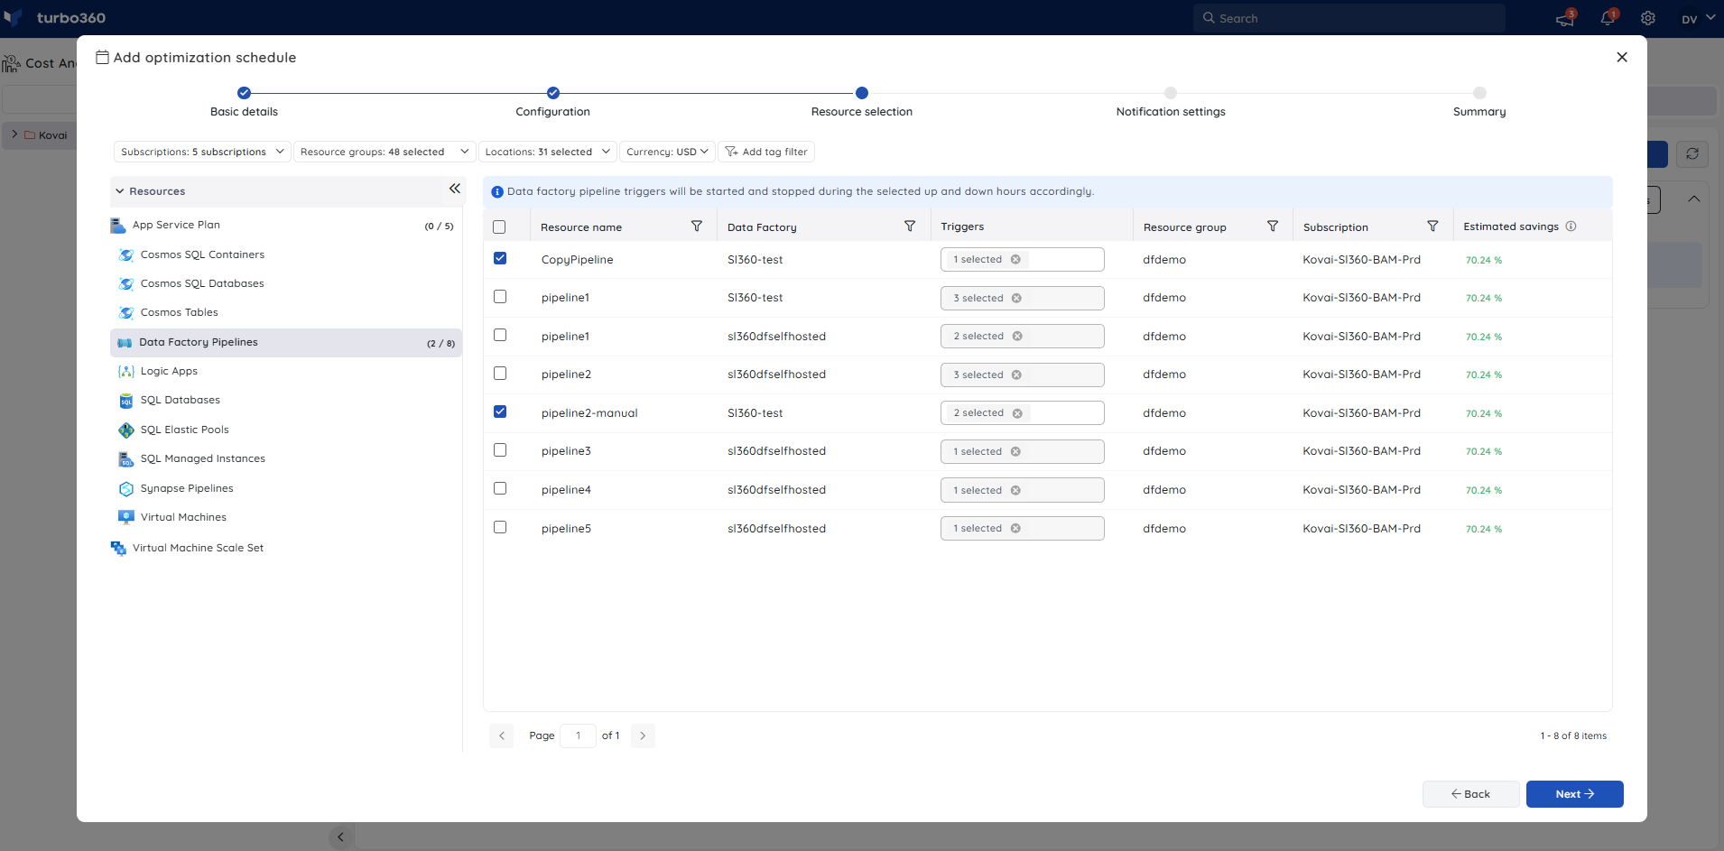This screenshot has width=1724, height=851.
Task: Click the App Service Plan icon
Action: click(x=118, y=226)
